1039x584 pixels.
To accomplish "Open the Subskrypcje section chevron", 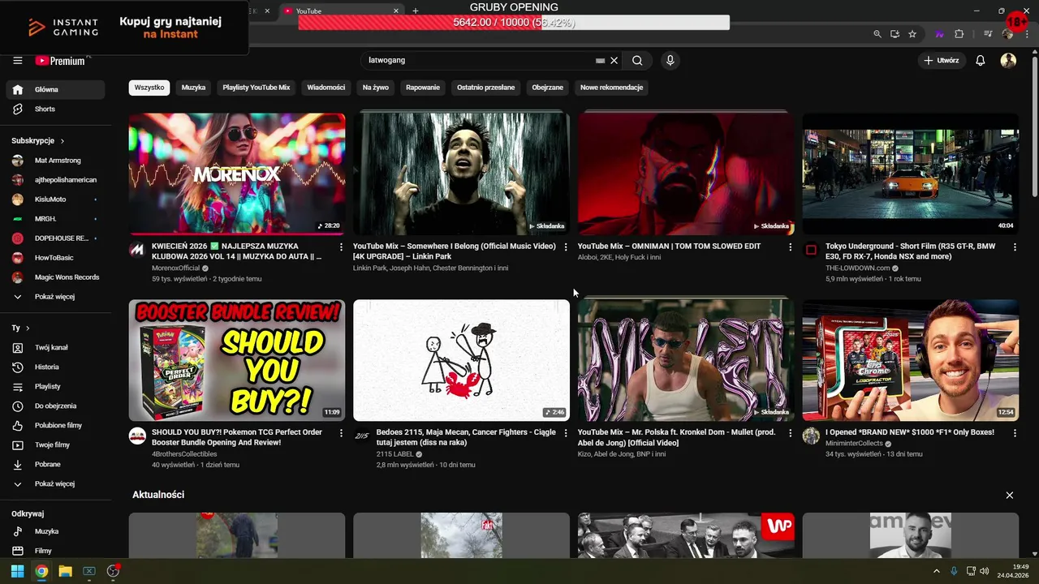I will pos(62,141).
